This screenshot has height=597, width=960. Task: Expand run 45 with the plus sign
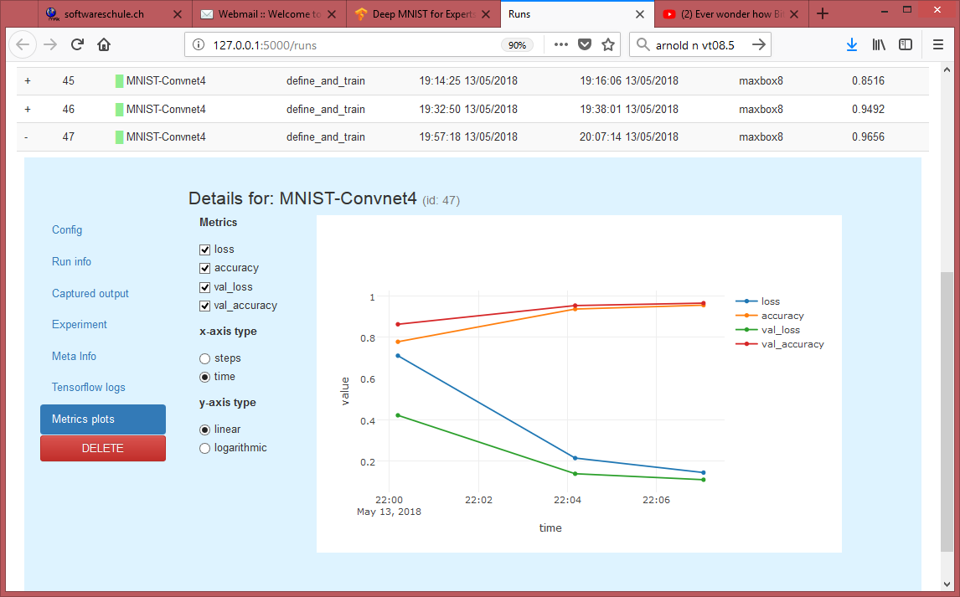pyautogui.click(x=28, y=81)
